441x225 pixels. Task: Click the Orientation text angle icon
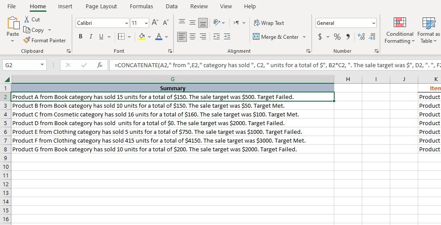click(216, 22)
